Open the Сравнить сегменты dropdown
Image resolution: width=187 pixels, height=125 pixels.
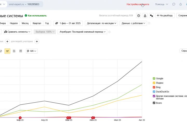pyautogui.click(x=18, y=32)
